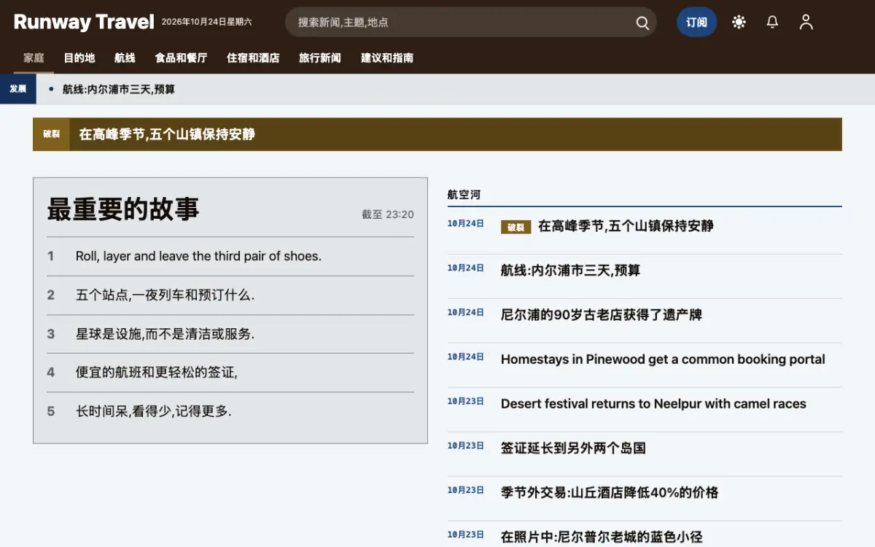875x547 pixels.
Task: Click the 最重要的故事 heading
Action: point(123,209)
